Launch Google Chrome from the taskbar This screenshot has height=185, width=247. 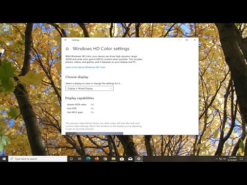point(105,159)
